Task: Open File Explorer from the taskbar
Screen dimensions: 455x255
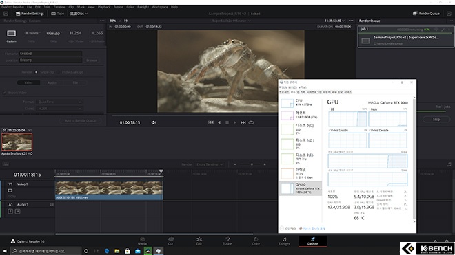Action: 117,251
